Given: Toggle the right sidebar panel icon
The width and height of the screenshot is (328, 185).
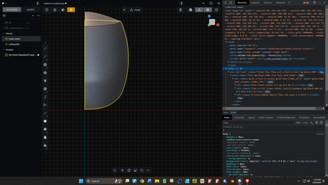Looking at the screenshot, I should [x=181, y=3].
